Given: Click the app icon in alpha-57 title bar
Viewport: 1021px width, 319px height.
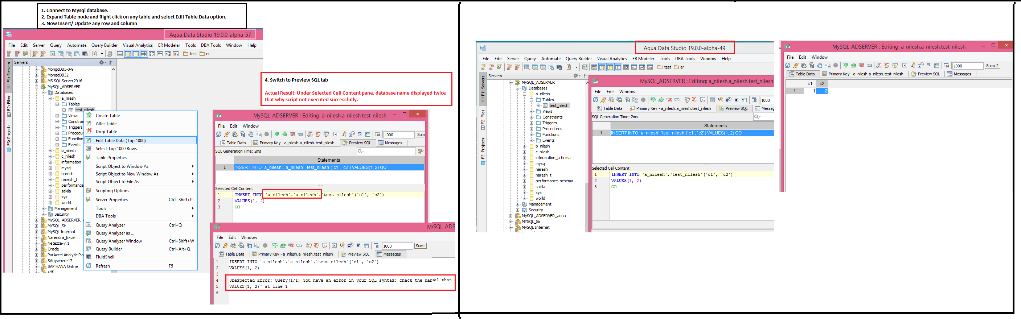Looking at the screenshot, I should [9, 35].
